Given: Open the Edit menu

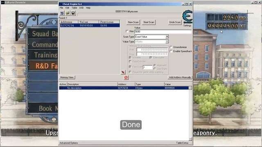Looking at the screenshot, I should coord(67,8).
